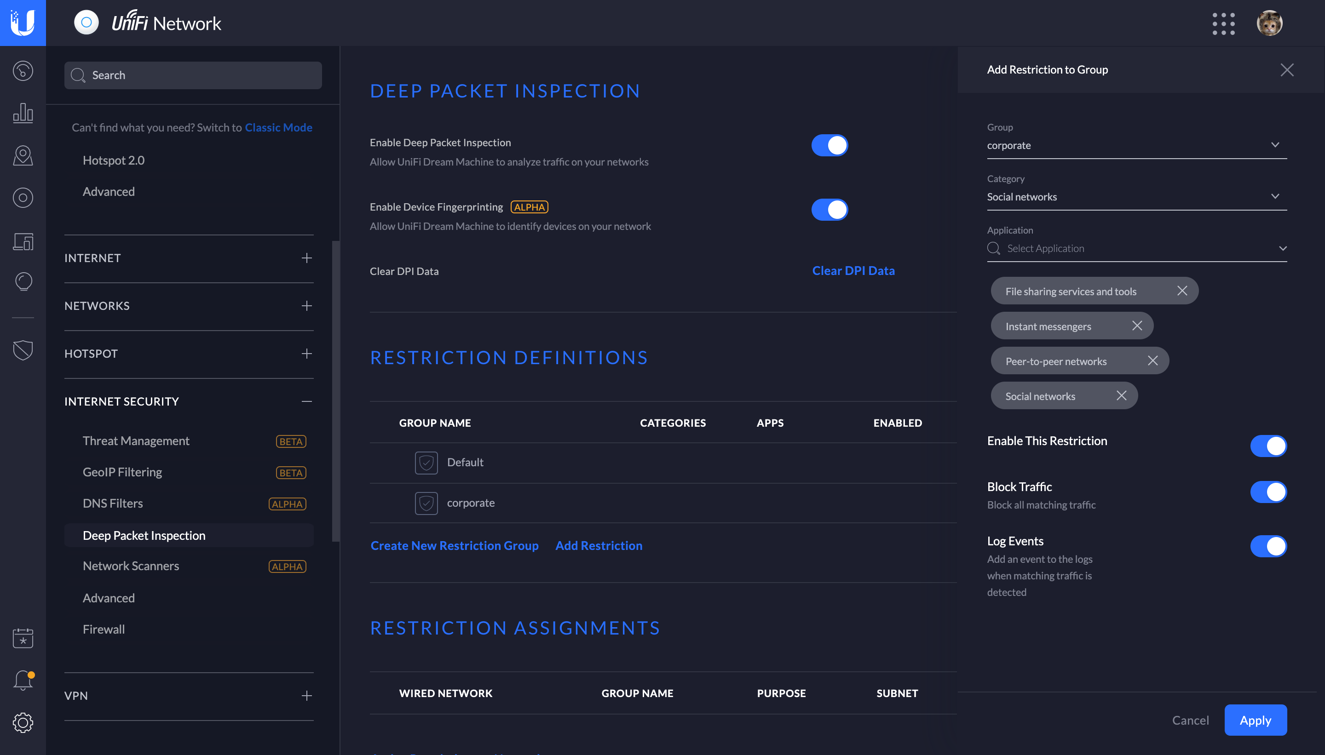Toggle the Log Events switch

tap(1268, 546)
